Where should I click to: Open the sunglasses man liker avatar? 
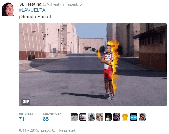click(142, 117)
